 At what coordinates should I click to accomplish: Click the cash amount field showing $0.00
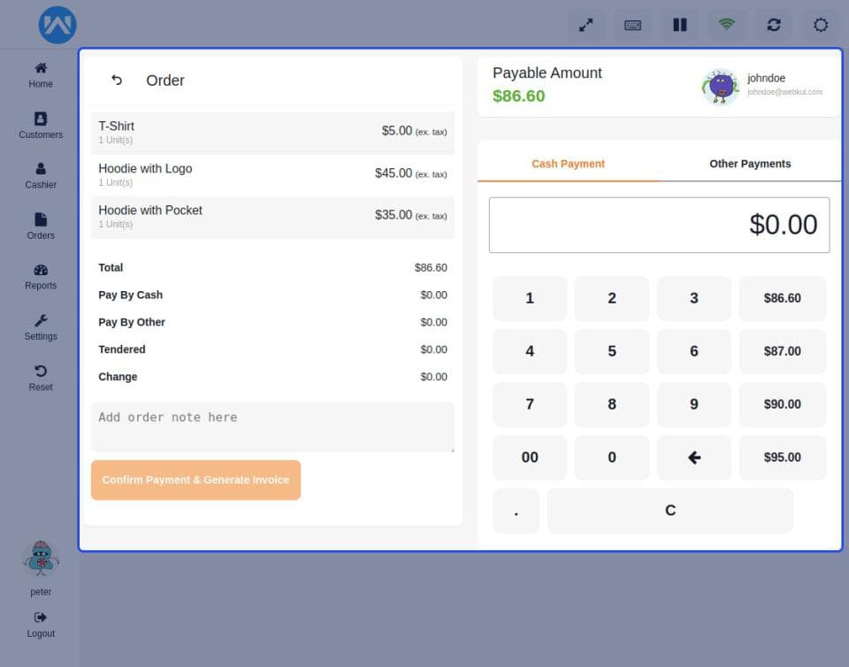(x=659, y=225)
